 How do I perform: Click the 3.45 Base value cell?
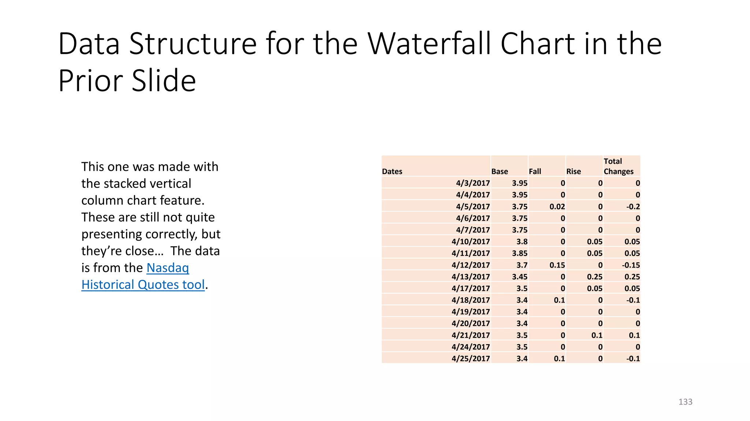pos(520,277)
